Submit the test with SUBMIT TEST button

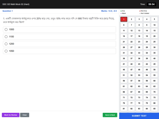pyautogui.click(x=139, y=116)
